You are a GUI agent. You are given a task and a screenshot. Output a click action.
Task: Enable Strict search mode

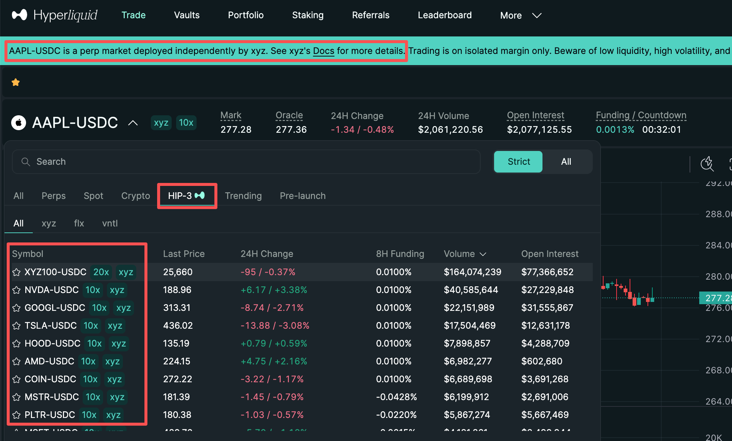point(518,162)
